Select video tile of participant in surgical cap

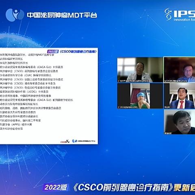pyautogui.click(x=140, y=96)
